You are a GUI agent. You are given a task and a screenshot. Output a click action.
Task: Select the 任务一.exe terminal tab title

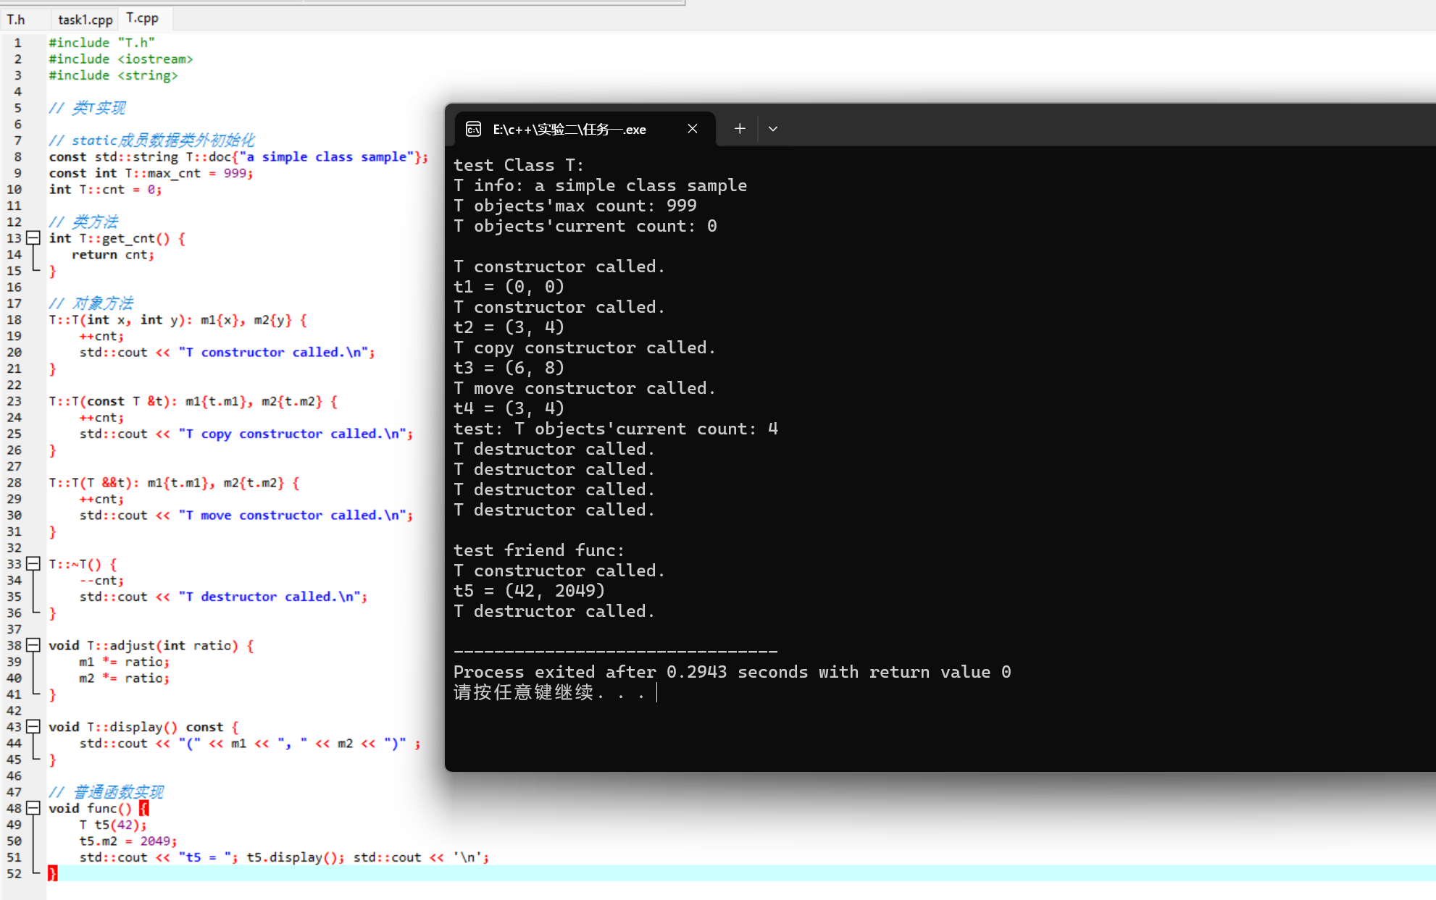pos(569,130)
